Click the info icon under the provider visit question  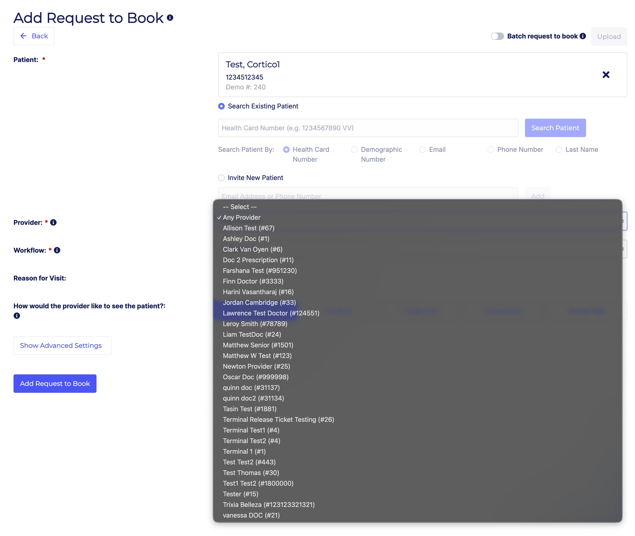(17, 316)
